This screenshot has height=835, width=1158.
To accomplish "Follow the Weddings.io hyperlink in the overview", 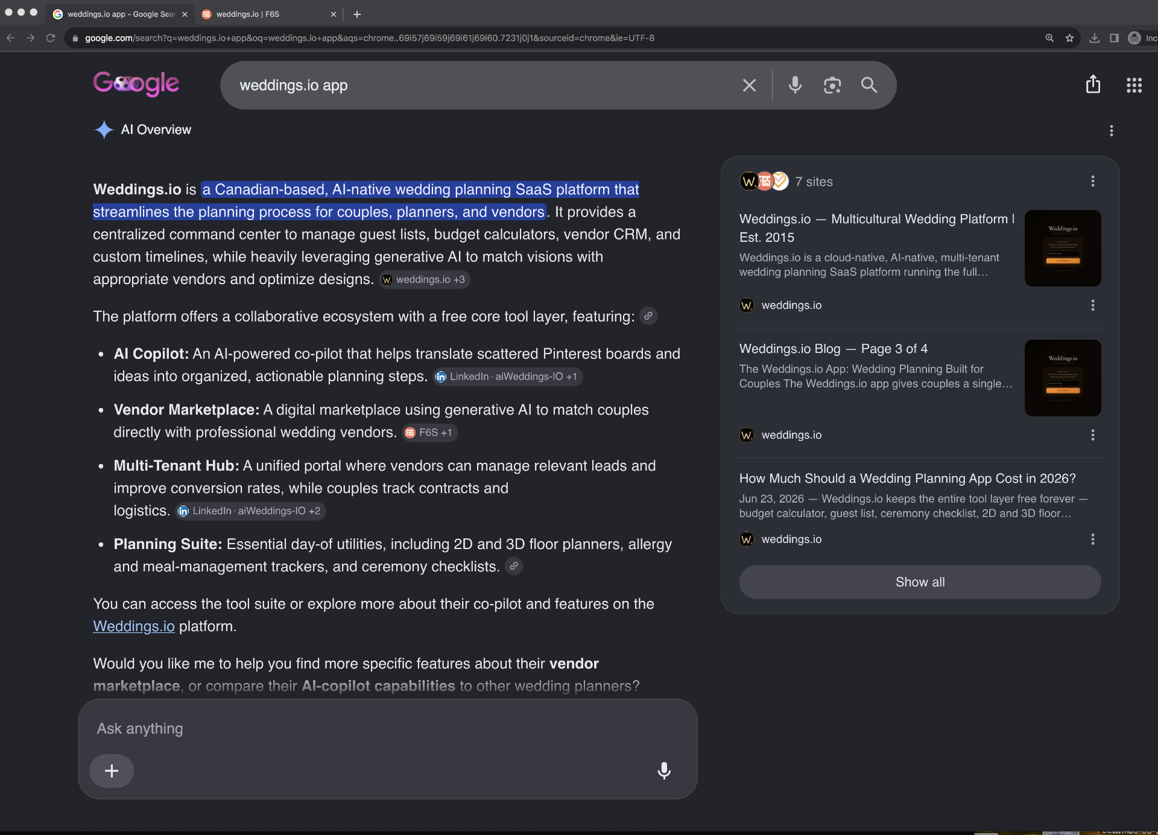I will pos(134,626).
